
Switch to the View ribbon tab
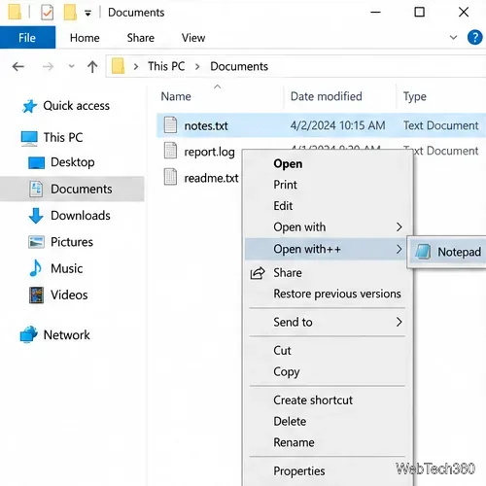pos(193,38)
